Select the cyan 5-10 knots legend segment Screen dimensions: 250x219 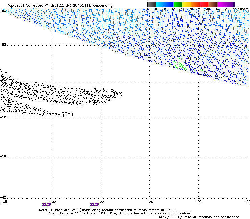pos(160,4)
